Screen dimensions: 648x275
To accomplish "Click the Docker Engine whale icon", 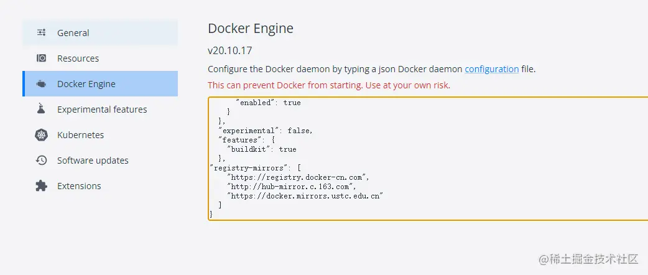I will point(41,84).
